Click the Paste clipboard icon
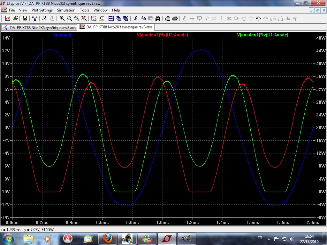The image size is (327, 245). point(150,19)
